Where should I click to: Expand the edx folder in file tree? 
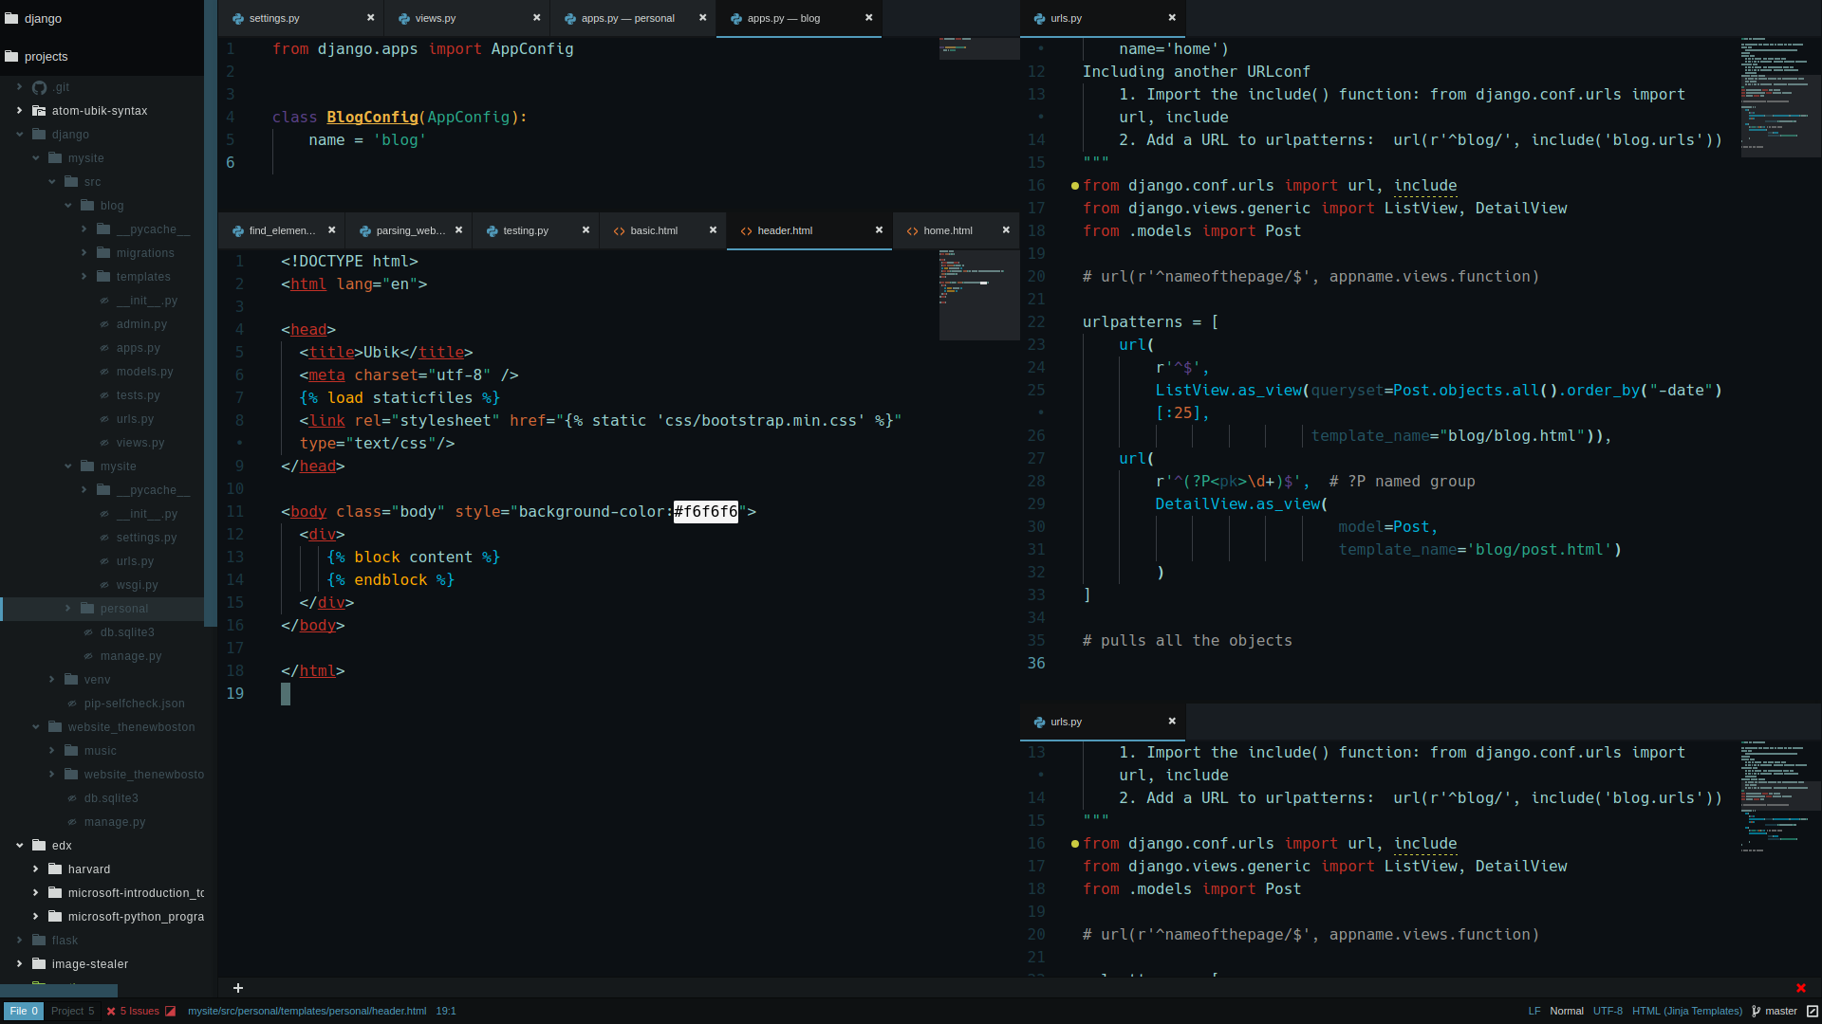click(20, 845)
